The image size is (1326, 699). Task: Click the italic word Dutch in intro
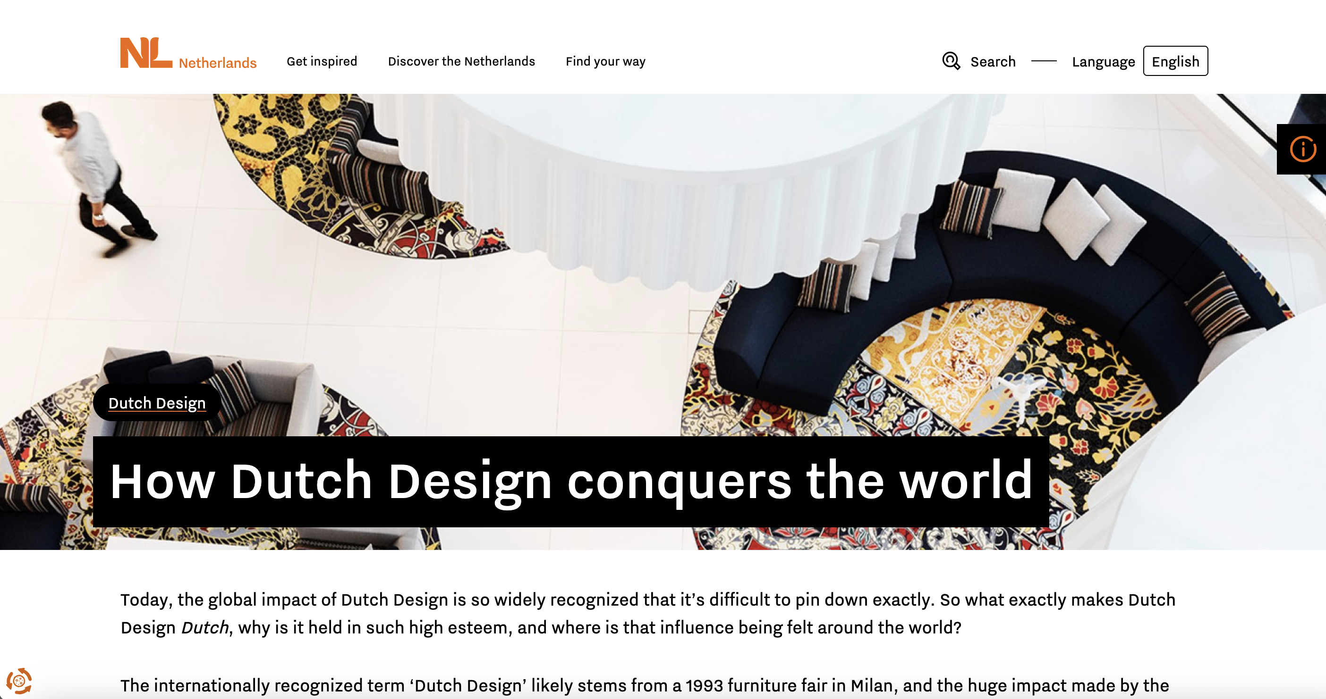click(x=205, y=628)
